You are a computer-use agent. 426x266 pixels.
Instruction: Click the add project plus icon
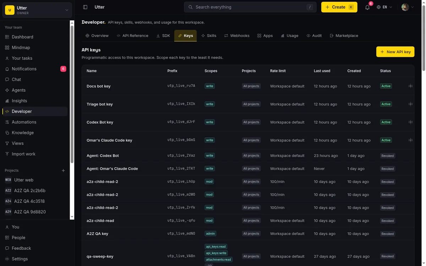click(63, 171)
